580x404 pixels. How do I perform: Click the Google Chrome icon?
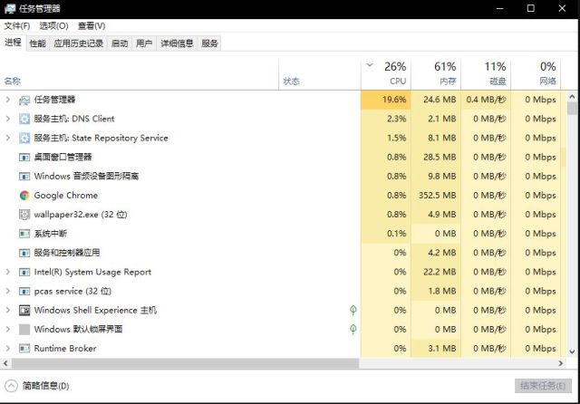(24, 195)
